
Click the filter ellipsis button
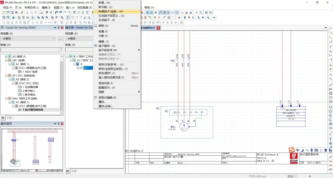60,39
